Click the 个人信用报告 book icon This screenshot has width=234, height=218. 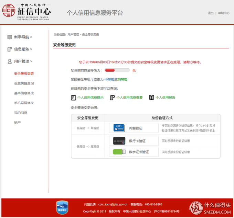pyautogui.click(x=151, y=98)
